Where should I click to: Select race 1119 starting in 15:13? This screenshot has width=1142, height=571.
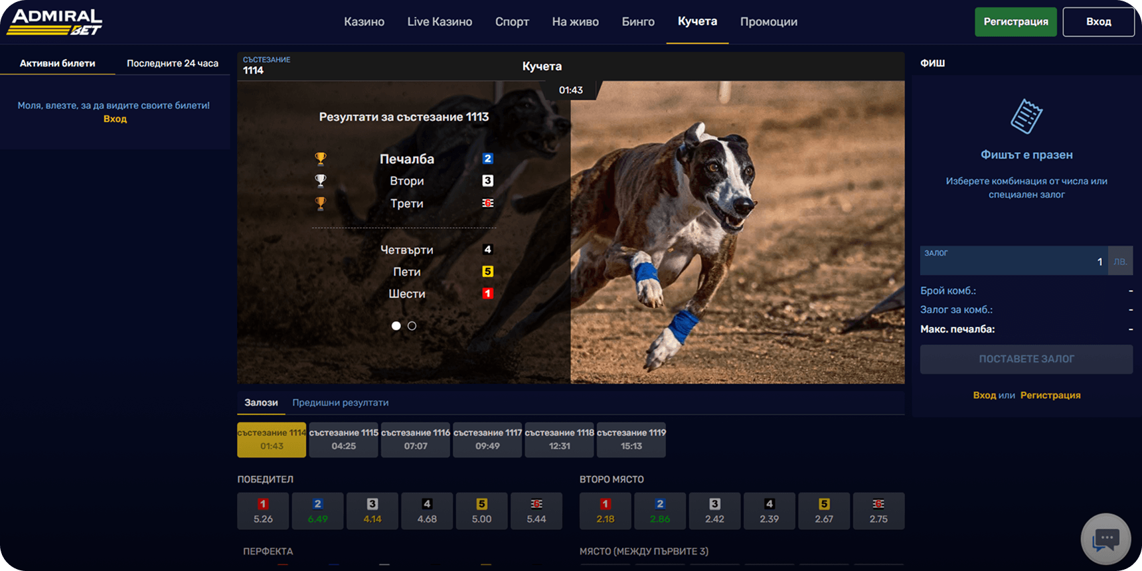[x=631, y=440]
